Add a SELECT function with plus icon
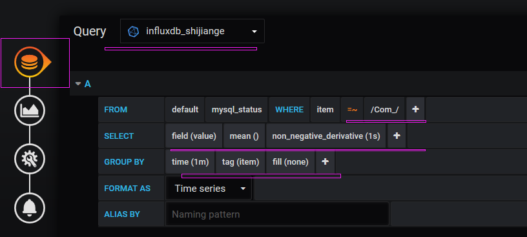The width and height of the screenshot is (527, 237). pyautogui.click(x=397, y=136)
